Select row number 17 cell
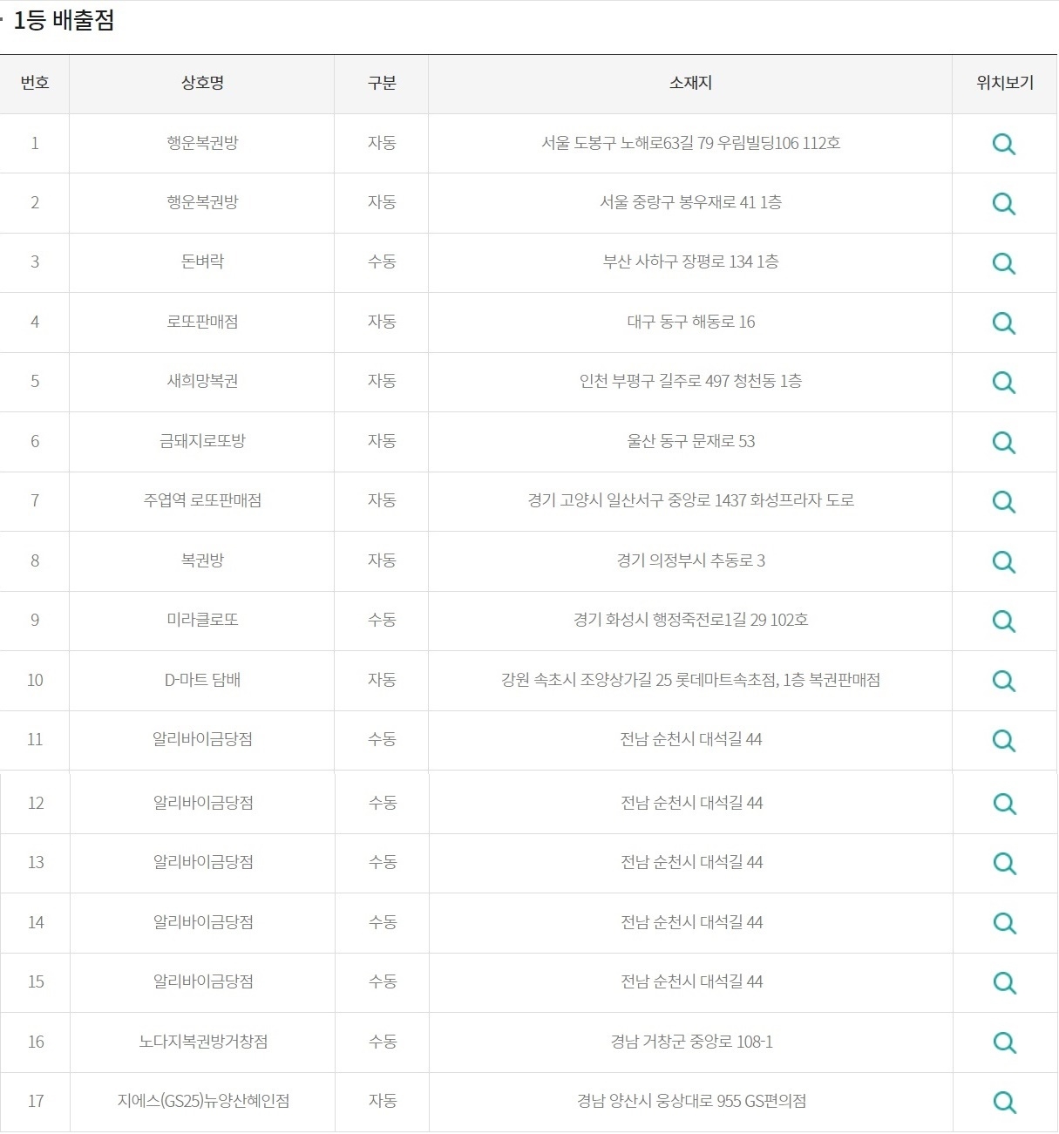1059x1134 pixels. [36, 1101]
